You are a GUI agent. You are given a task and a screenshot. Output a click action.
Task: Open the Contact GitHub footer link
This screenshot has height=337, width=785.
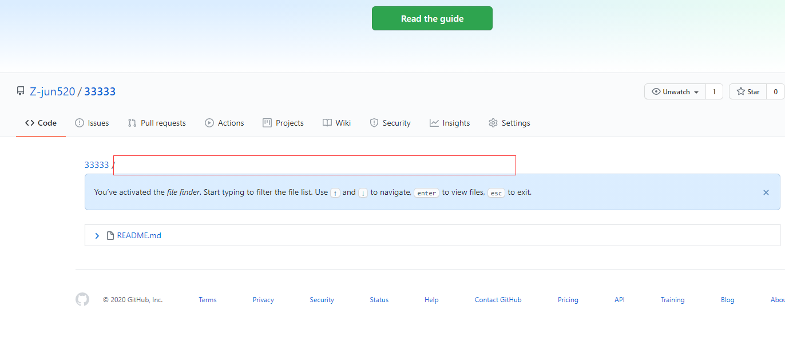[x=498, y=300]
